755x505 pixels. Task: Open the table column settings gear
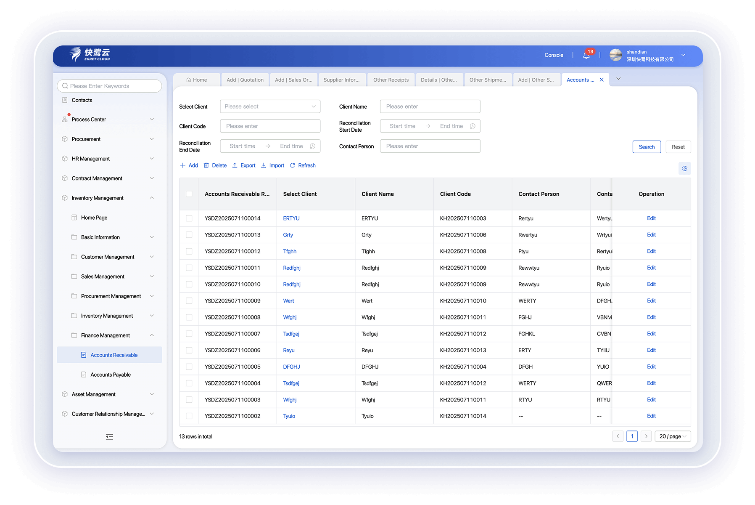[684, 168]
